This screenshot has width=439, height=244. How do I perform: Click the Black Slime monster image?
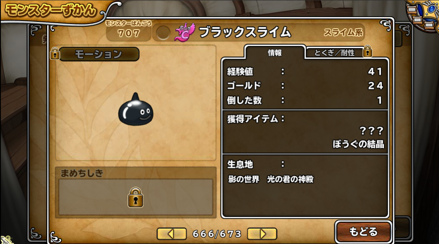coord(136,109)
